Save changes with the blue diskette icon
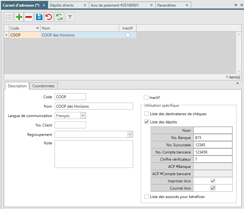Viewport: 244px width, 209px height. (39, 17)
